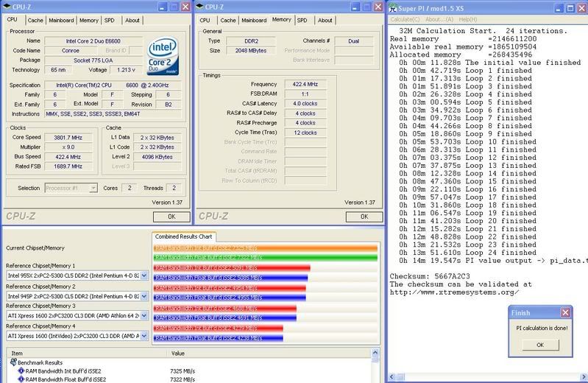This screenshot has height=383, width=588.
Task: Switch to CPU tab in right CPU-Z window
Action: (x=205, y=21)
